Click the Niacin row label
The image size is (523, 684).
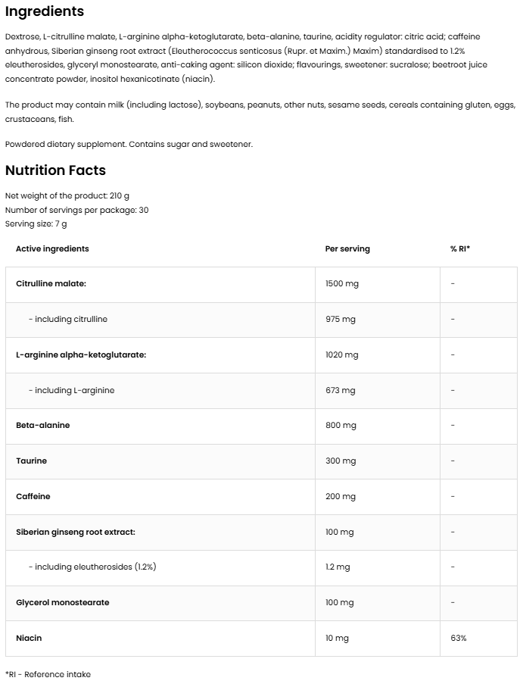click(x=29, y=638)
